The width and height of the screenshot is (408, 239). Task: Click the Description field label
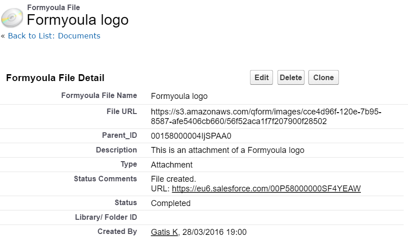tap(116, 150)
